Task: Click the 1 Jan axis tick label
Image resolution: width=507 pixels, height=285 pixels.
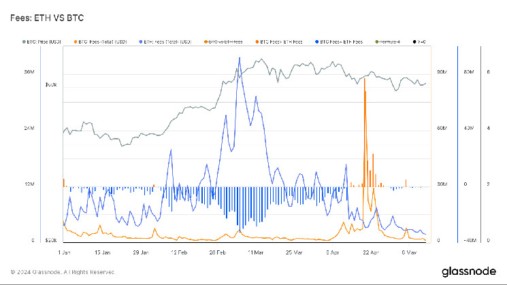Action: (x=65, y=251)
